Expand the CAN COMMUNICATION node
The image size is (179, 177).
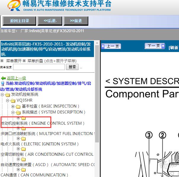pyautogui.click(x=18, y=169)
